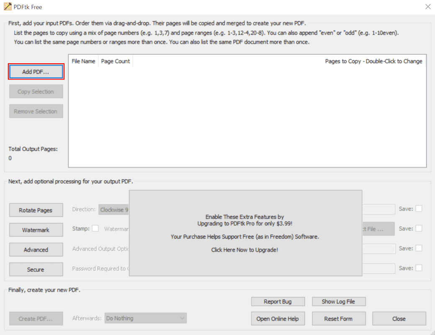Click input field in Advanced row
Viewport: 435px width, 335px height.
378,249
